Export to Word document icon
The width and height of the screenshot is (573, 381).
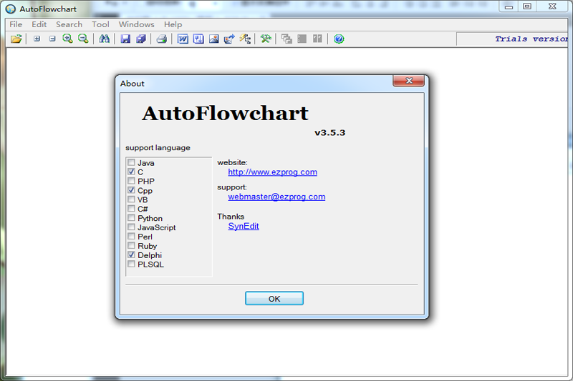tap(183, 39)
